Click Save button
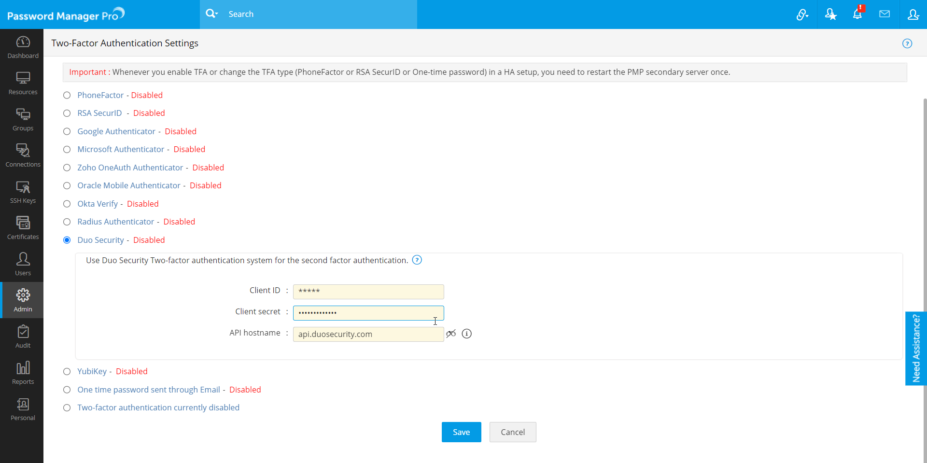 click(x=461, y=432)
